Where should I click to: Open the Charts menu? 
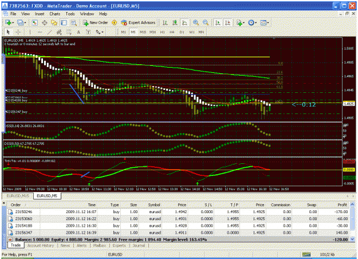(x=55, y=14)
